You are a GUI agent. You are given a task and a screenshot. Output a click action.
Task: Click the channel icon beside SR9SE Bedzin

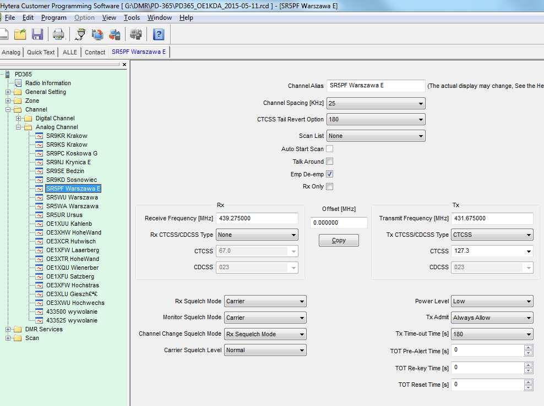point(39,171)
